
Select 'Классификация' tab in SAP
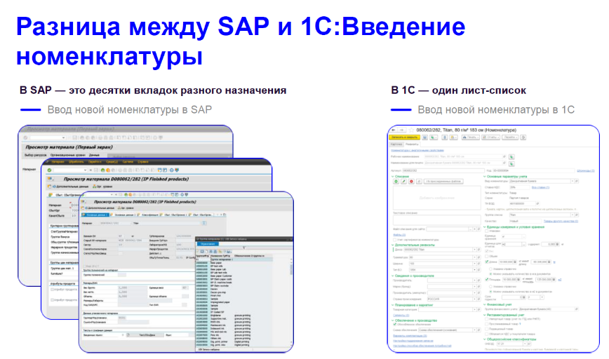[x=149, y=215]
